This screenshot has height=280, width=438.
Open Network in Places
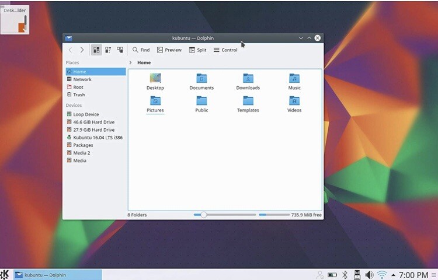coord(96,79)
